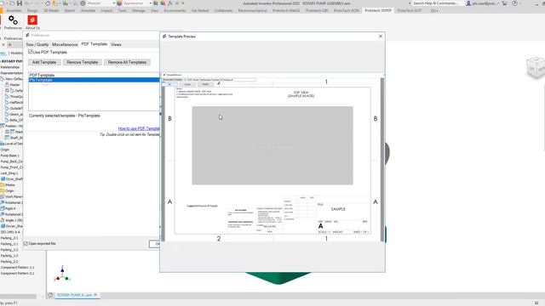Viewport: 545px width, 306px height.
Task: Click the ViewCube in the viewport
Action: [x=536, y=67]
